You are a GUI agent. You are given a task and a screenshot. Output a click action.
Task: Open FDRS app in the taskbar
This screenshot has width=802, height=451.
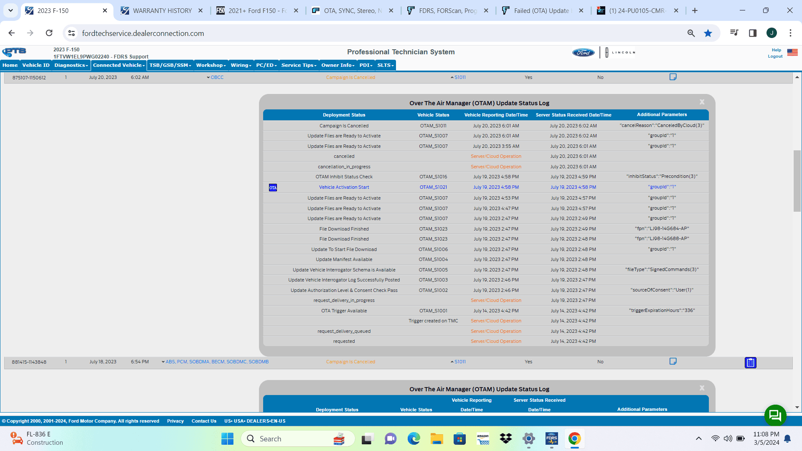click(551, 438)
